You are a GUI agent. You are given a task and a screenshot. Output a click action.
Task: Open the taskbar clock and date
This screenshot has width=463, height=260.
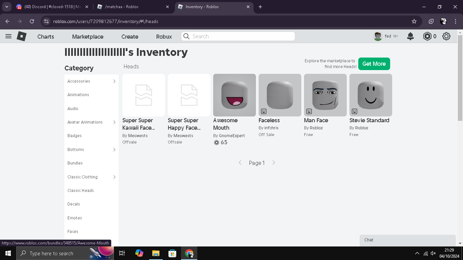click(x=449, y=253)
